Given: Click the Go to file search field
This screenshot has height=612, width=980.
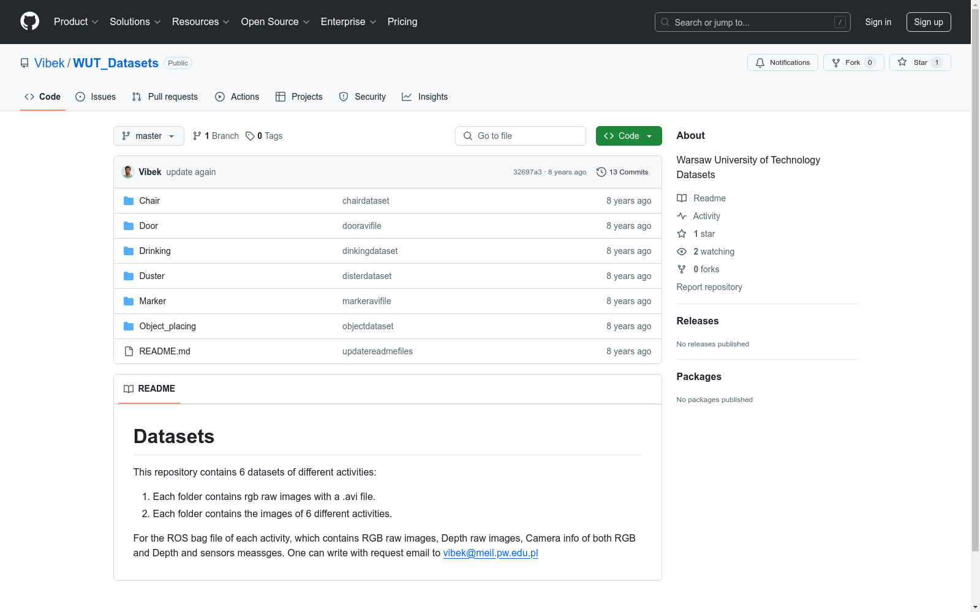Looking at the screenshot, I should (521, 136).
